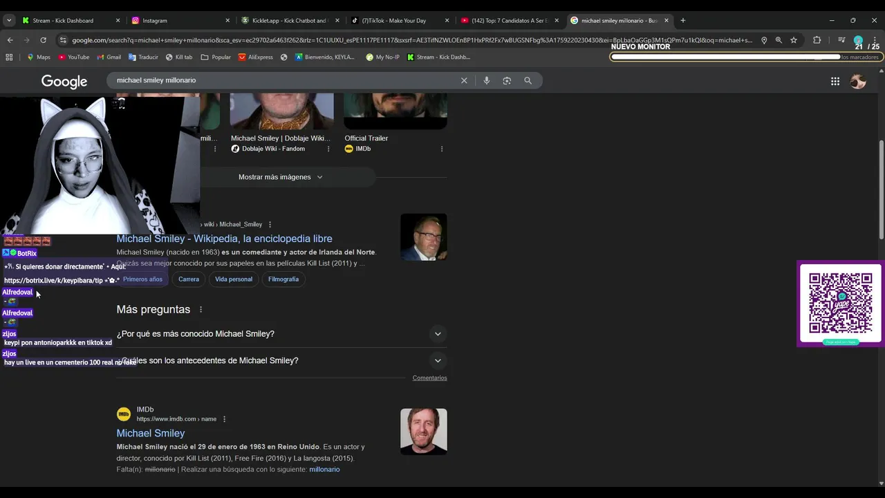Expand antecedentes de Michael Smiley question

[282, 360]
